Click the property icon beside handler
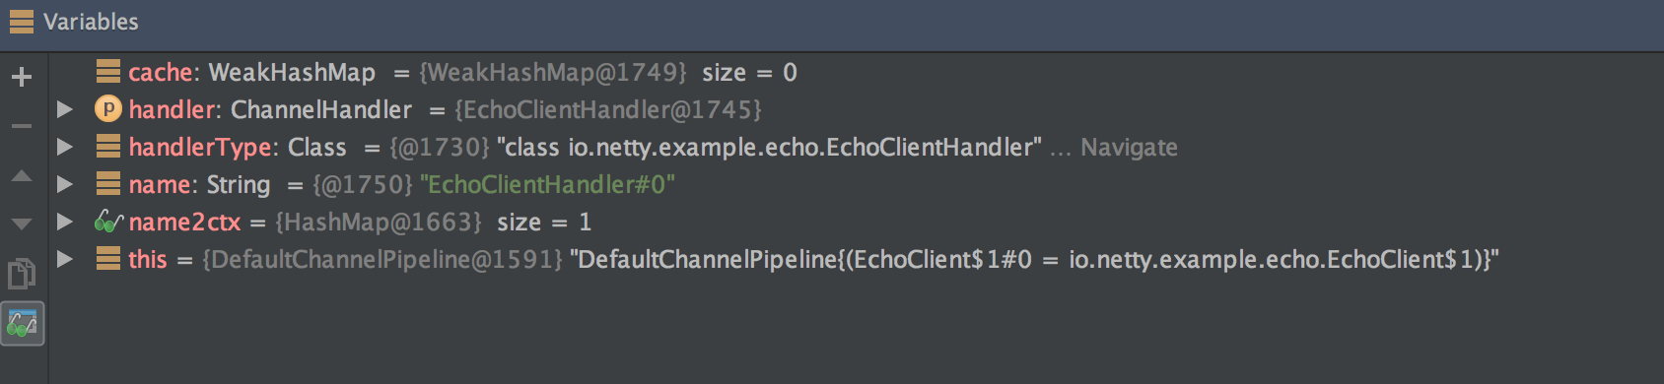Viewport: 1664px width, 384px height. click(107, 109)
